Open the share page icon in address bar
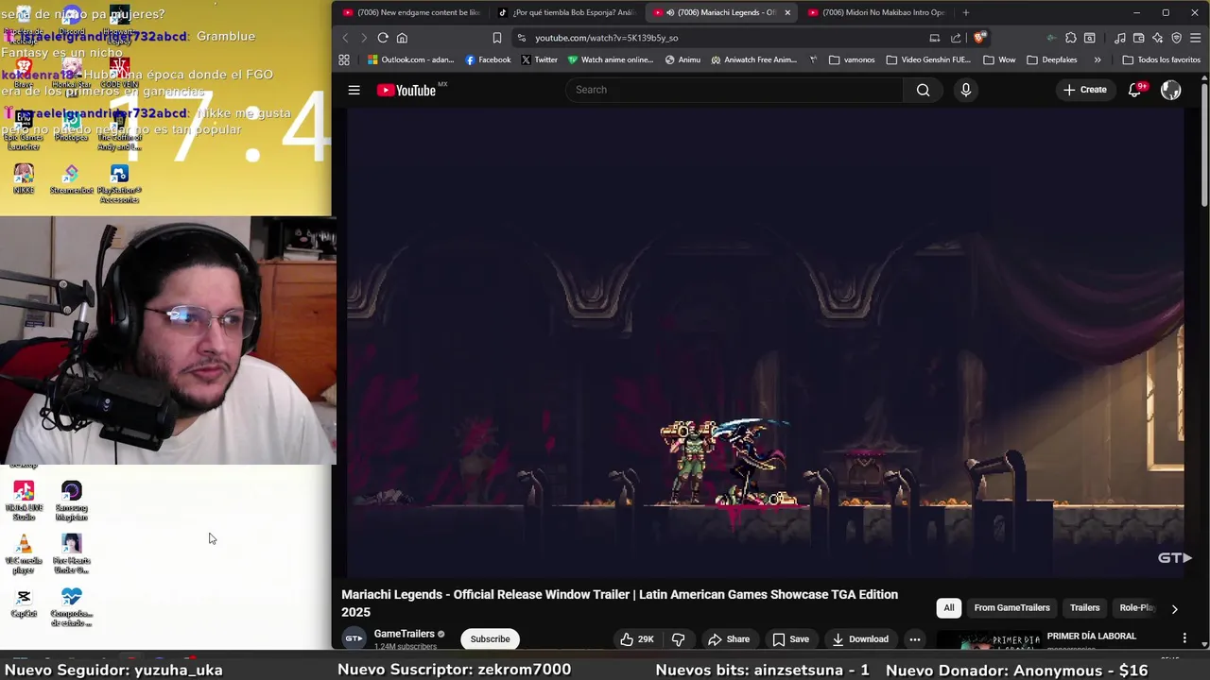This screenshot has width=1210, height=680. coord(956,38)
